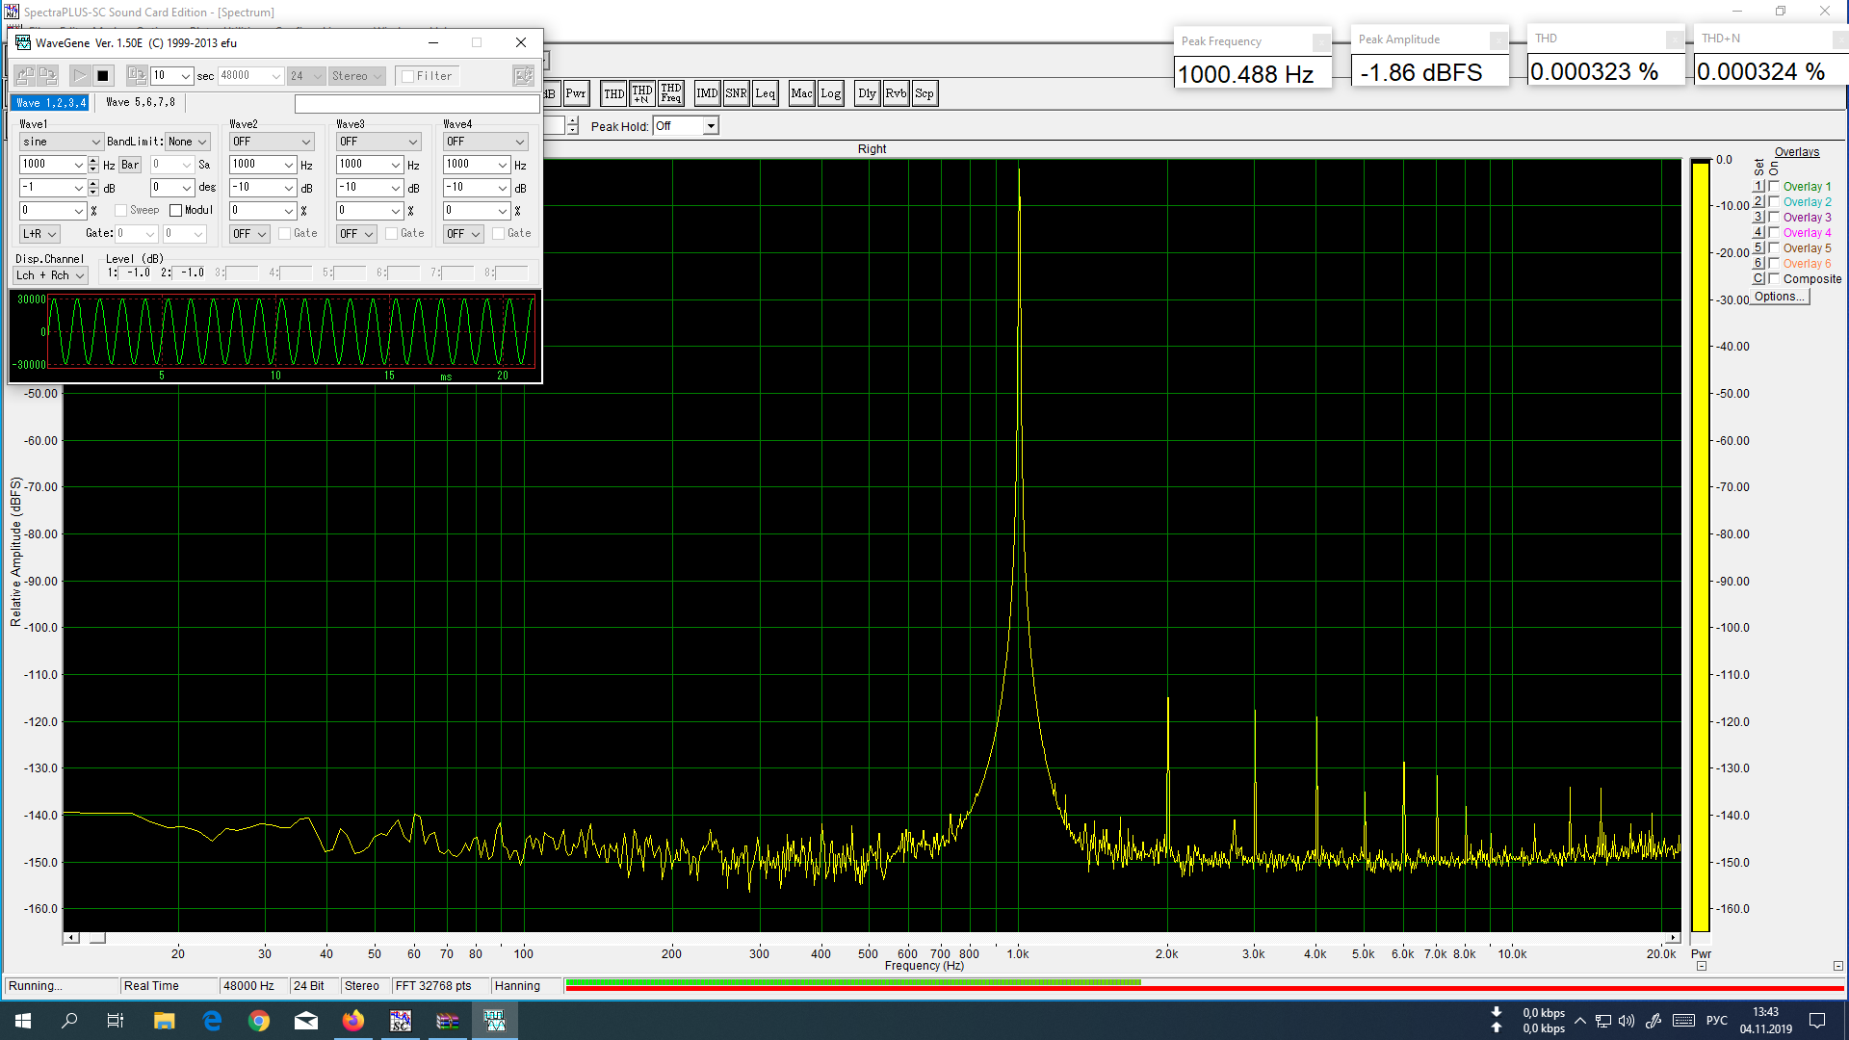Image resolution: width=1849 pixels, height=1040 pixels.
Task: Click the Windows Start button
Action: tap(23, 1021)
